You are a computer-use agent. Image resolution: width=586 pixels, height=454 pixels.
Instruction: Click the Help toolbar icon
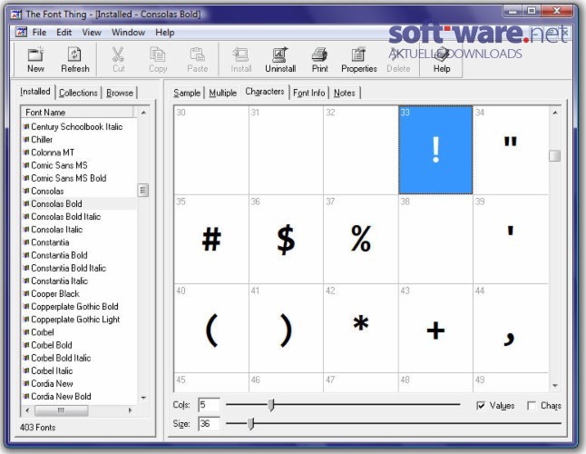point(442,54)
